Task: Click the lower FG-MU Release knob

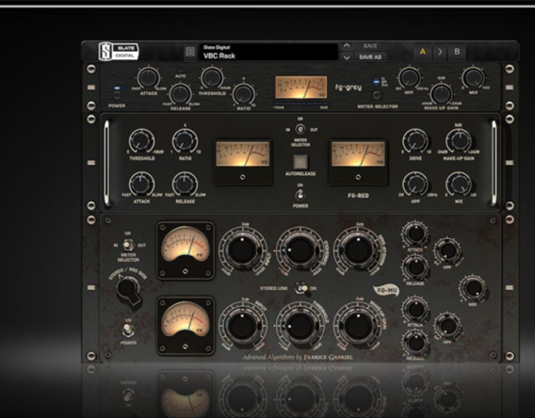Action: point(415,343)
